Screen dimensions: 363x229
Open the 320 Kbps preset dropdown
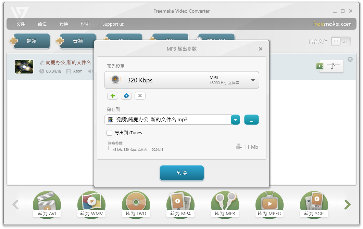[253, 80]
